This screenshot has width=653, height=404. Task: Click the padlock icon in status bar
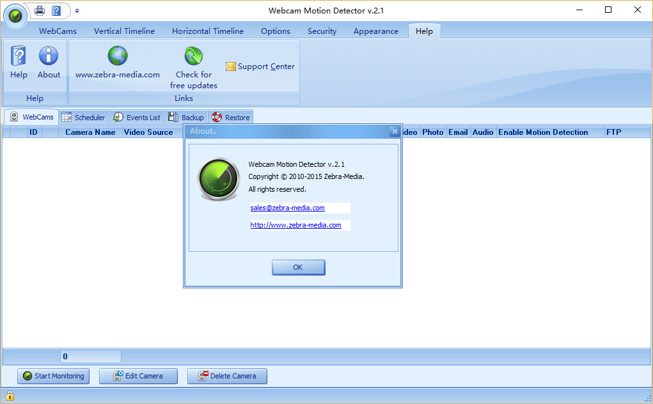coord(10,396)
